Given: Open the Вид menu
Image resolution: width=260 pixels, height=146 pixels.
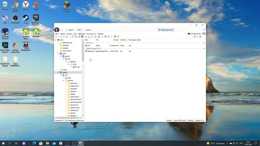Looking at the screenshot, I should [x=75, y=34].
